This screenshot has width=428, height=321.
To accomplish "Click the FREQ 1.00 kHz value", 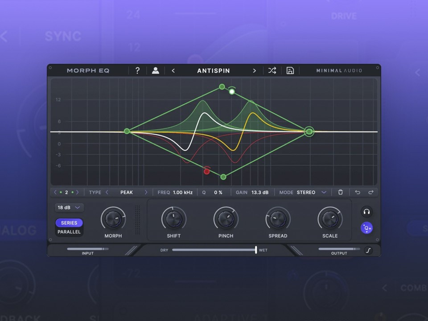I will pos(183,192).
